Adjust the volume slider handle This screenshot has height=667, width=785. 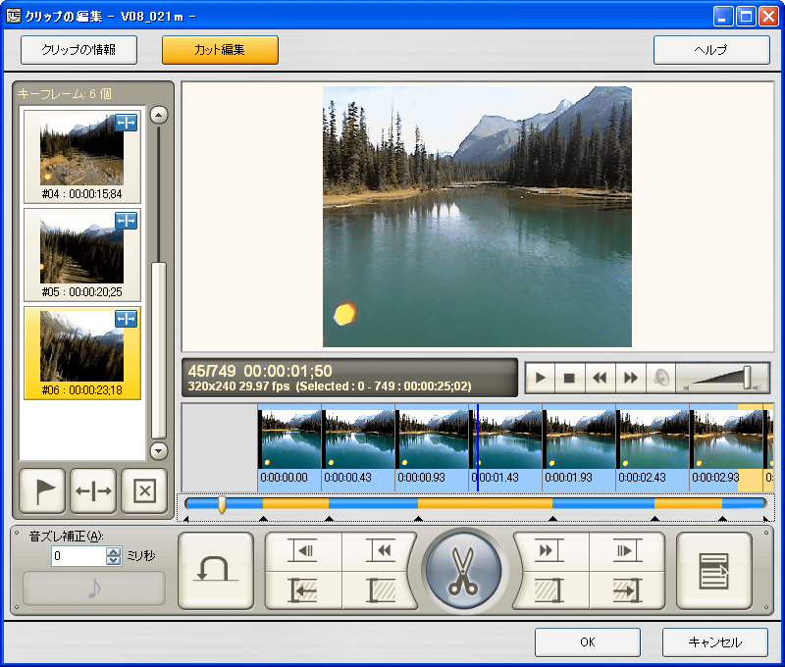747,377
